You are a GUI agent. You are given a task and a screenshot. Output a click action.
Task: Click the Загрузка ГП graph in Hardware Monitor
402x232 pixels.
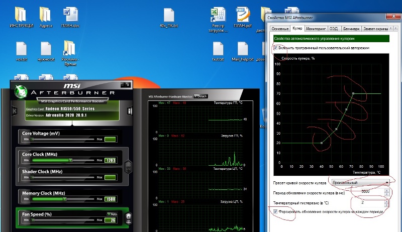point(200,151)
